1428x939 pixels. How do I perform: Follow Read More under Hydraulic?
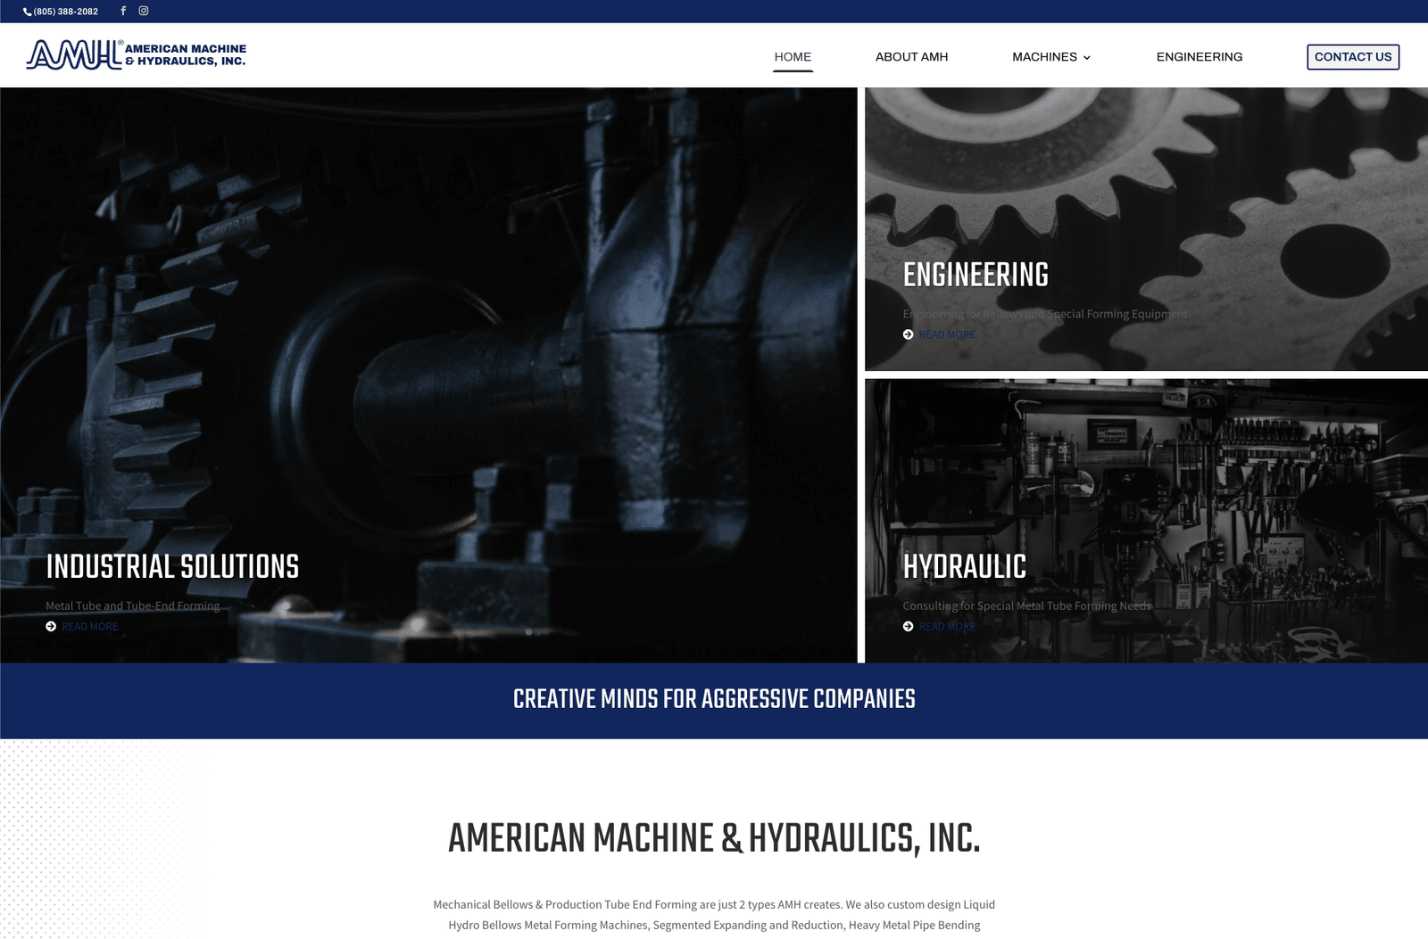[947, 627]
